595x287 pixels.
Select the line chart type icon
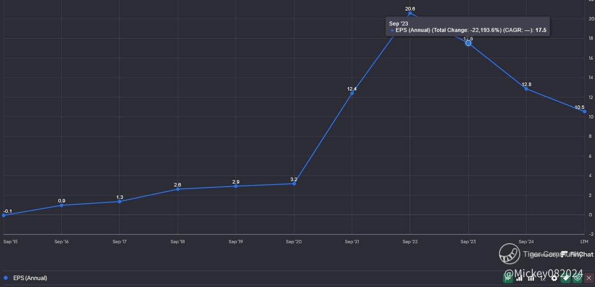click(508, 278)
